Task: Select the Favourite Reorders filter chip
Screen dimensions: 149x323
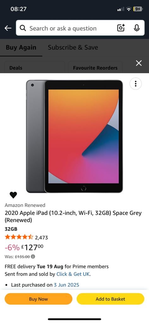Action: point(95,68)
